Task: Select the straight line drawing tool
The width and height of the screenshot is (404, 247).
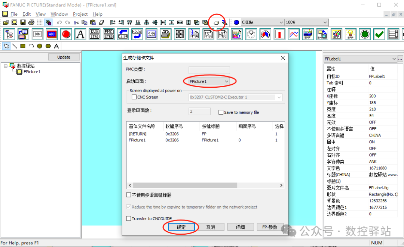Action: 15,46
